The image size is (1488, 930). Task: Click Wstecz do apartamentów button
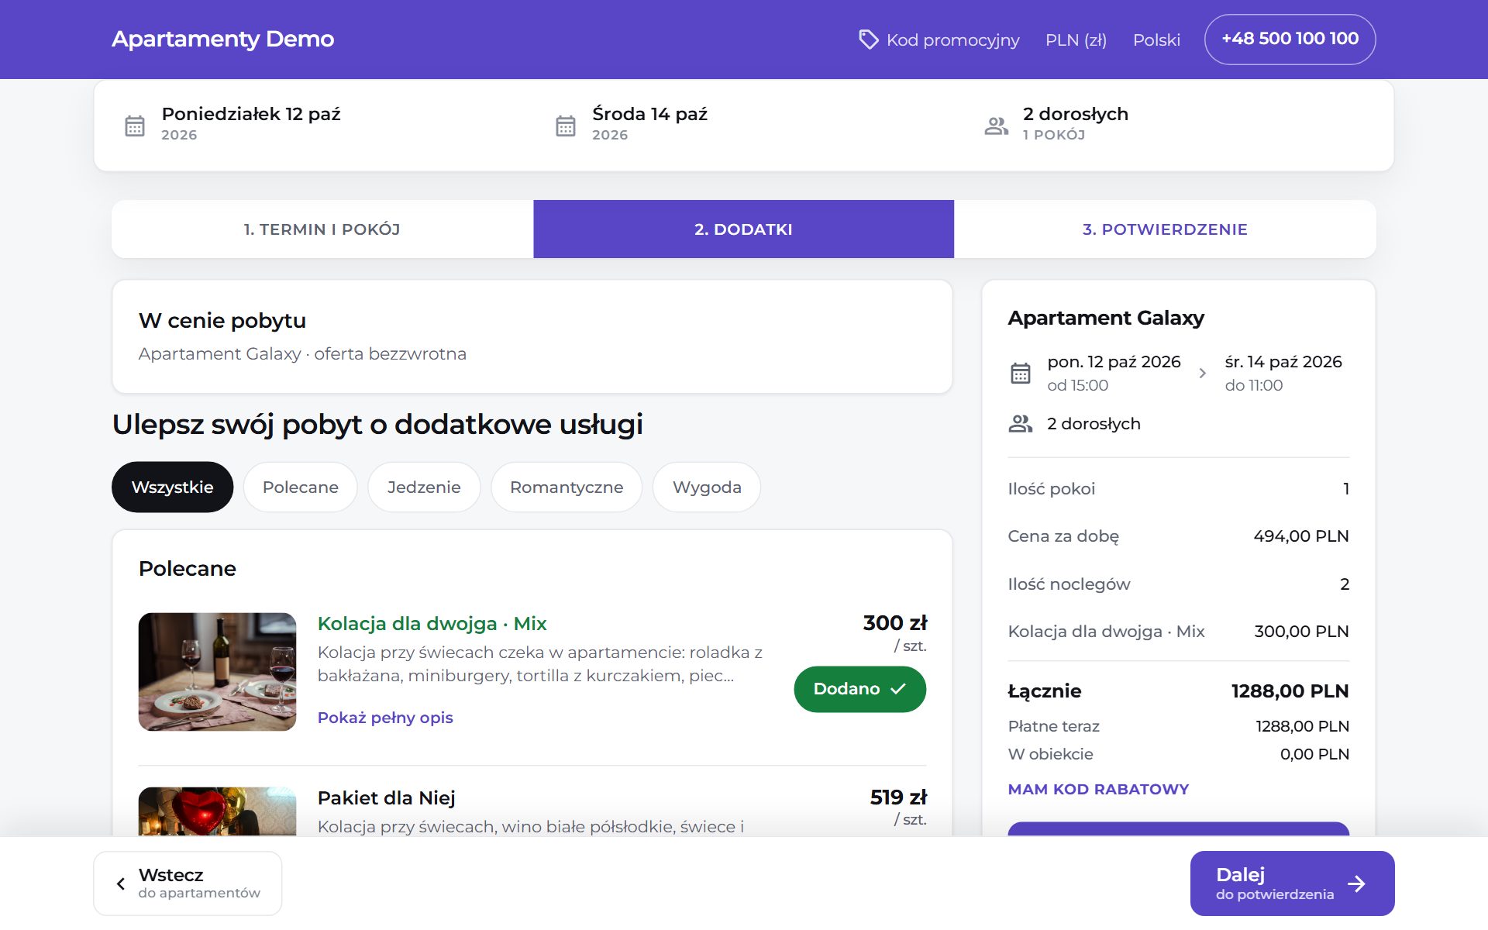click(x=188, y=883)
